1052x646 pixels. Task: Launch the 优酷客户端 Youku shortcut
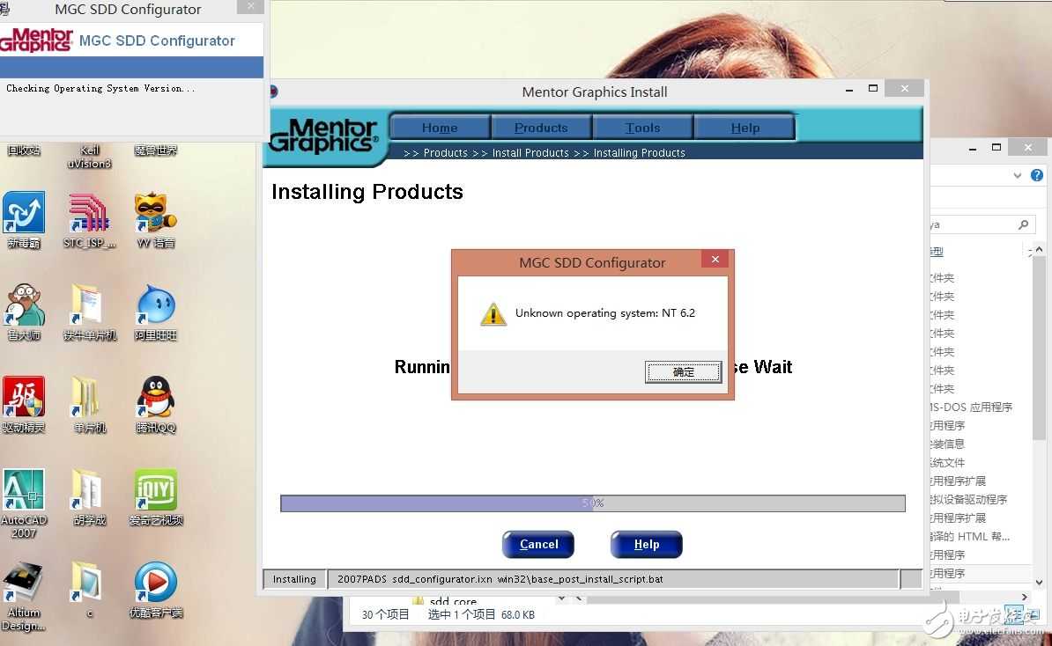click(x=156, y=589)
